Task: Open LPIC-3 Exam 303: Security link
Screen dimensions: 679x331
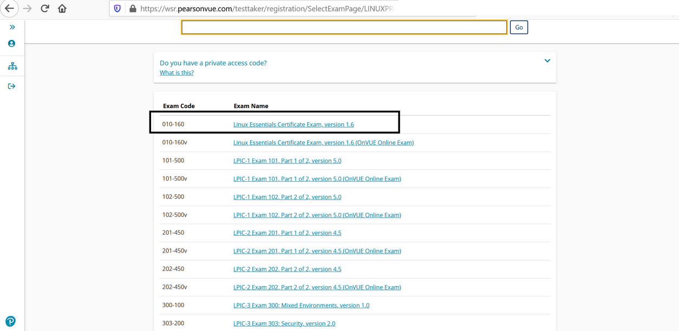Action: (x=284, y=323)
